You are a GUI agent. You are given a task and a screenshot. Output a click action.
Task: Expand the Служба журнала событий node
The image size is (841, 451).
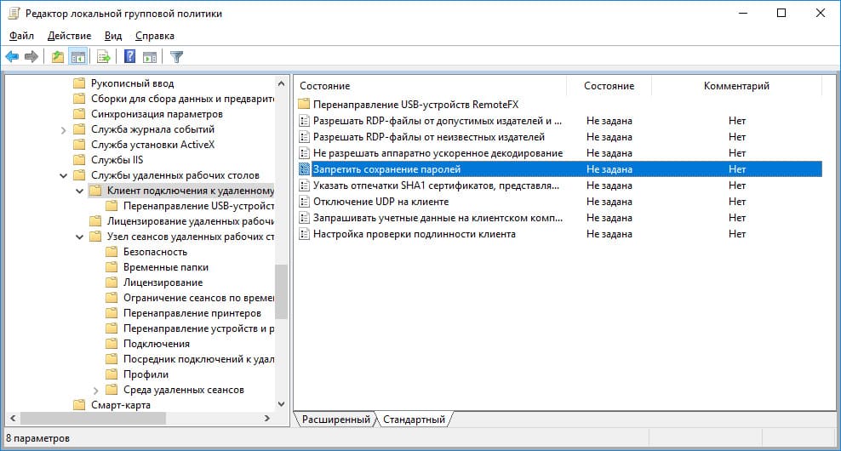pos(64,129)
